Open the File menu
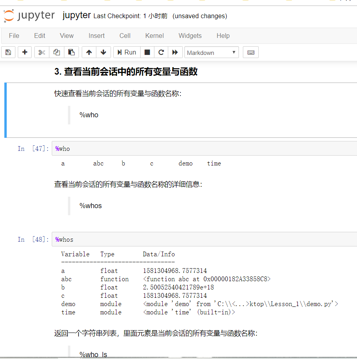 pos(14,36)
